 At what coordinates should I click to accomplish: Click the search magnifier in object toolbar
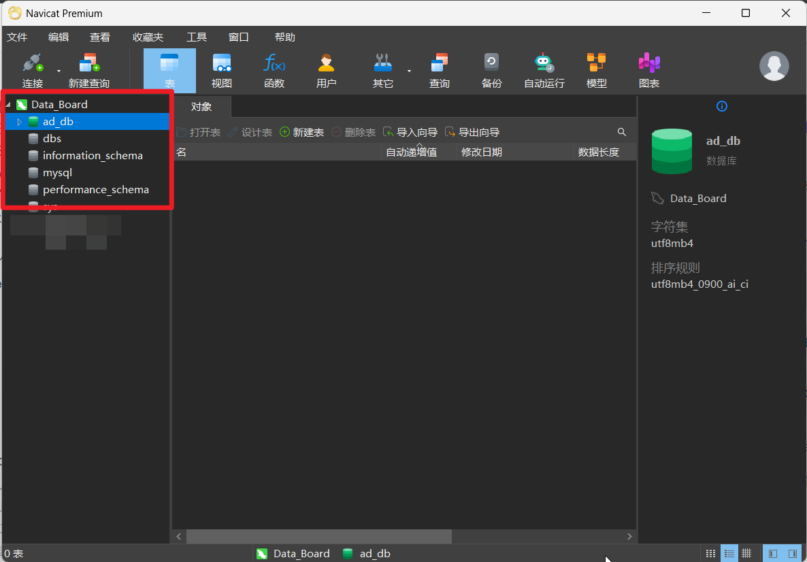tap(622, 132)
